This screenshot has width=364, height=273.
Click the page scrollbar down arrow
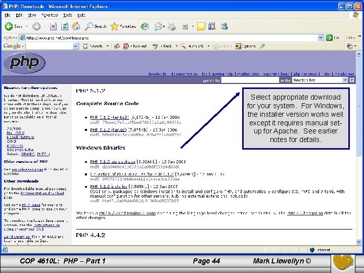(358, 242)
